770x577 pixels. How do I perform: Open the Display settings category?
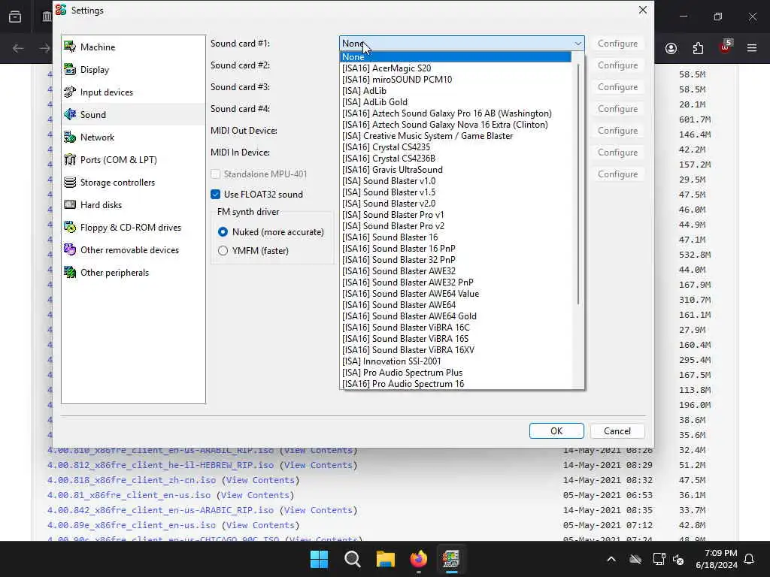[x=133, y=70]
